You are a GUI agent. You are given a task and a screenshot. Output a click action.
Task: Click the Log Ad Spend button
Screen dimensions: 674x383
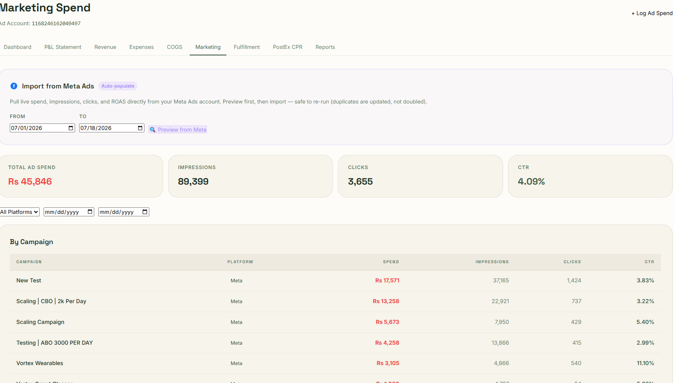tap(652, 13)
